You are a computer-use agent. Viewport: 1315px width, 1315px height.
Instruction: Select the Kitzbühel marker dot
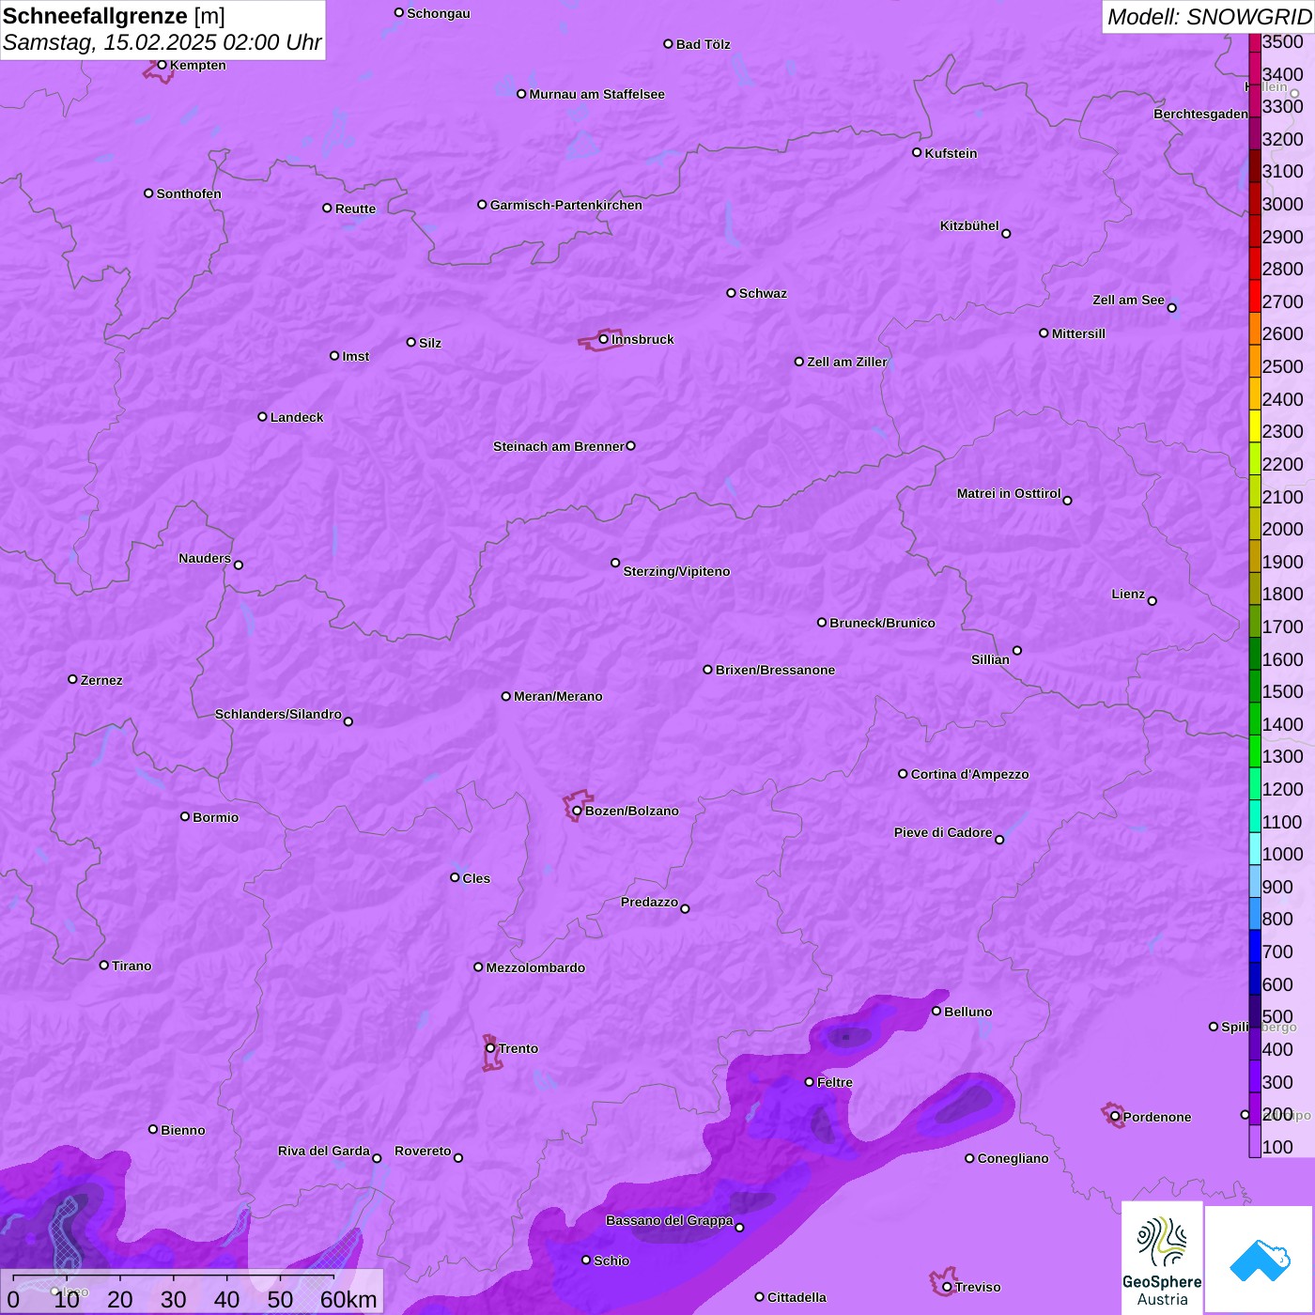click(1006, 234)
